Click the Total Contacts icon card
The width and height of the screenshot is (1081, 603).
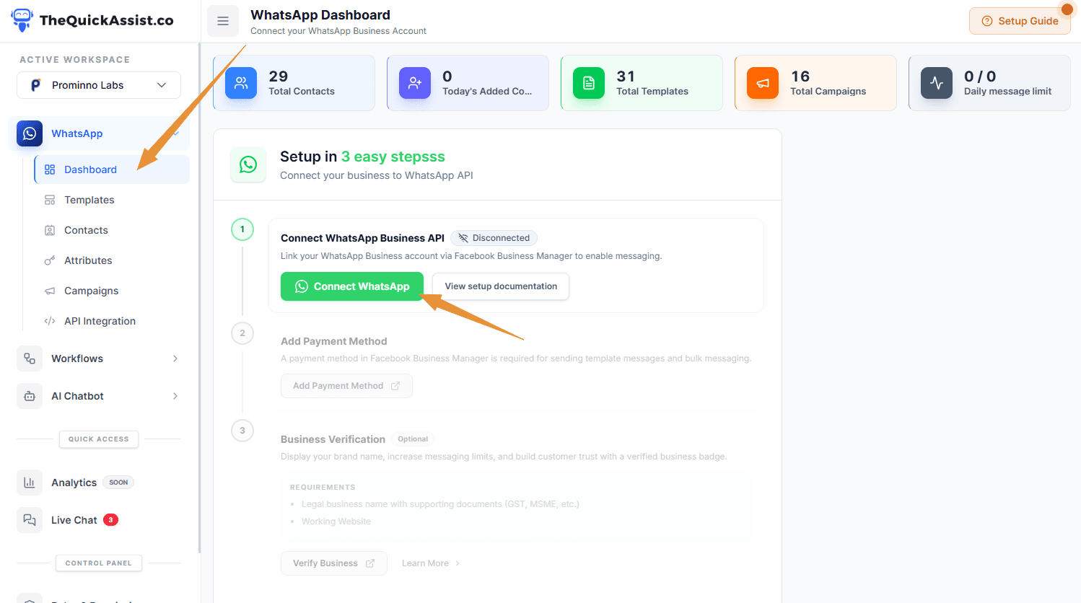pos(240,83)
